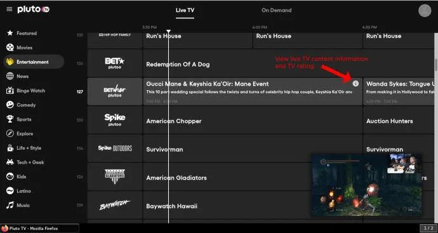Viewport: 438px width, 233px height.
Task: Select the Featured category label
Action: coord(27,33)
